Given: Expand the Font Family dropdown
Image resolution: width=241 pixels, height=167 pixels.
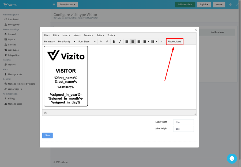Looking at the screenshot, I should 66,42.
